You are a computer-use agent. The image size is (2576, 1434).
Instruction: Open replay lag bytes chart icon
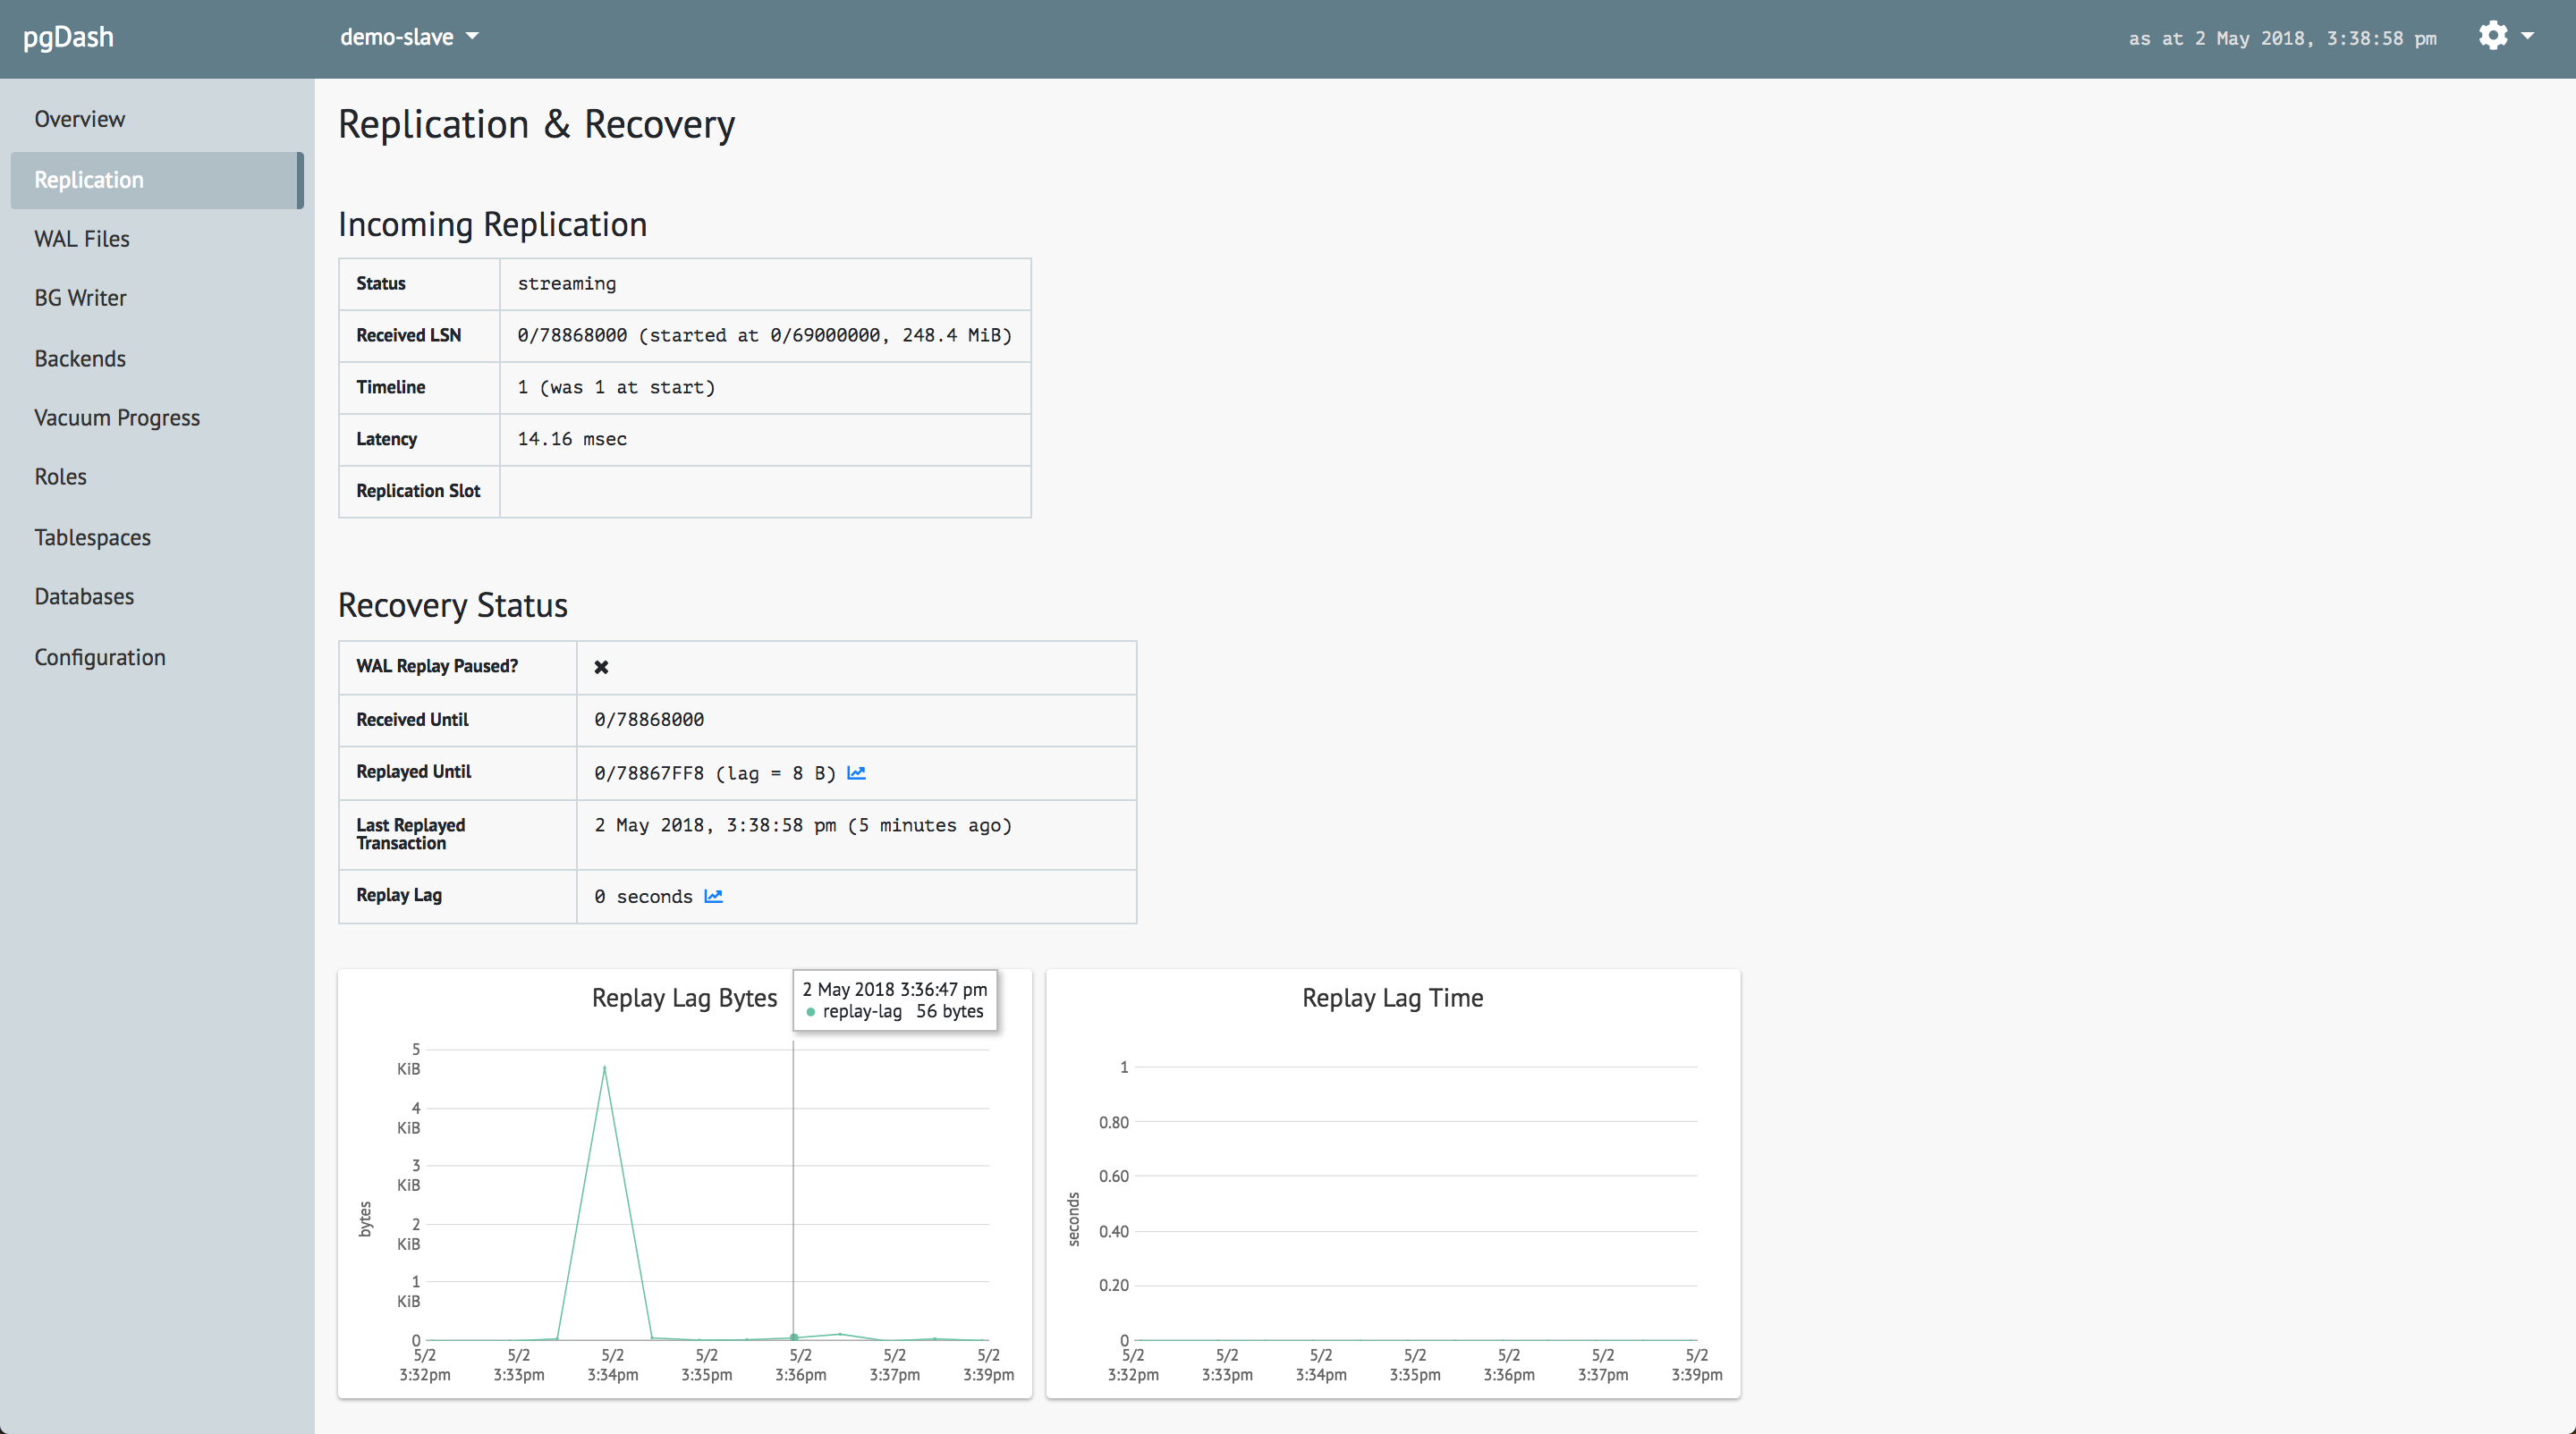[x=857, y=772]
